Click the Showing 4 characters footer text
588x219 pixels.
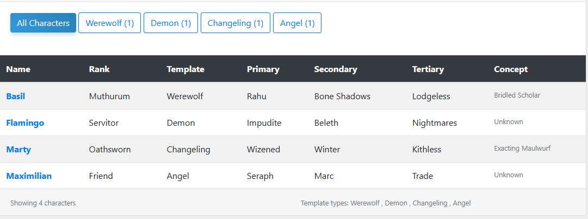coord(43,203)
